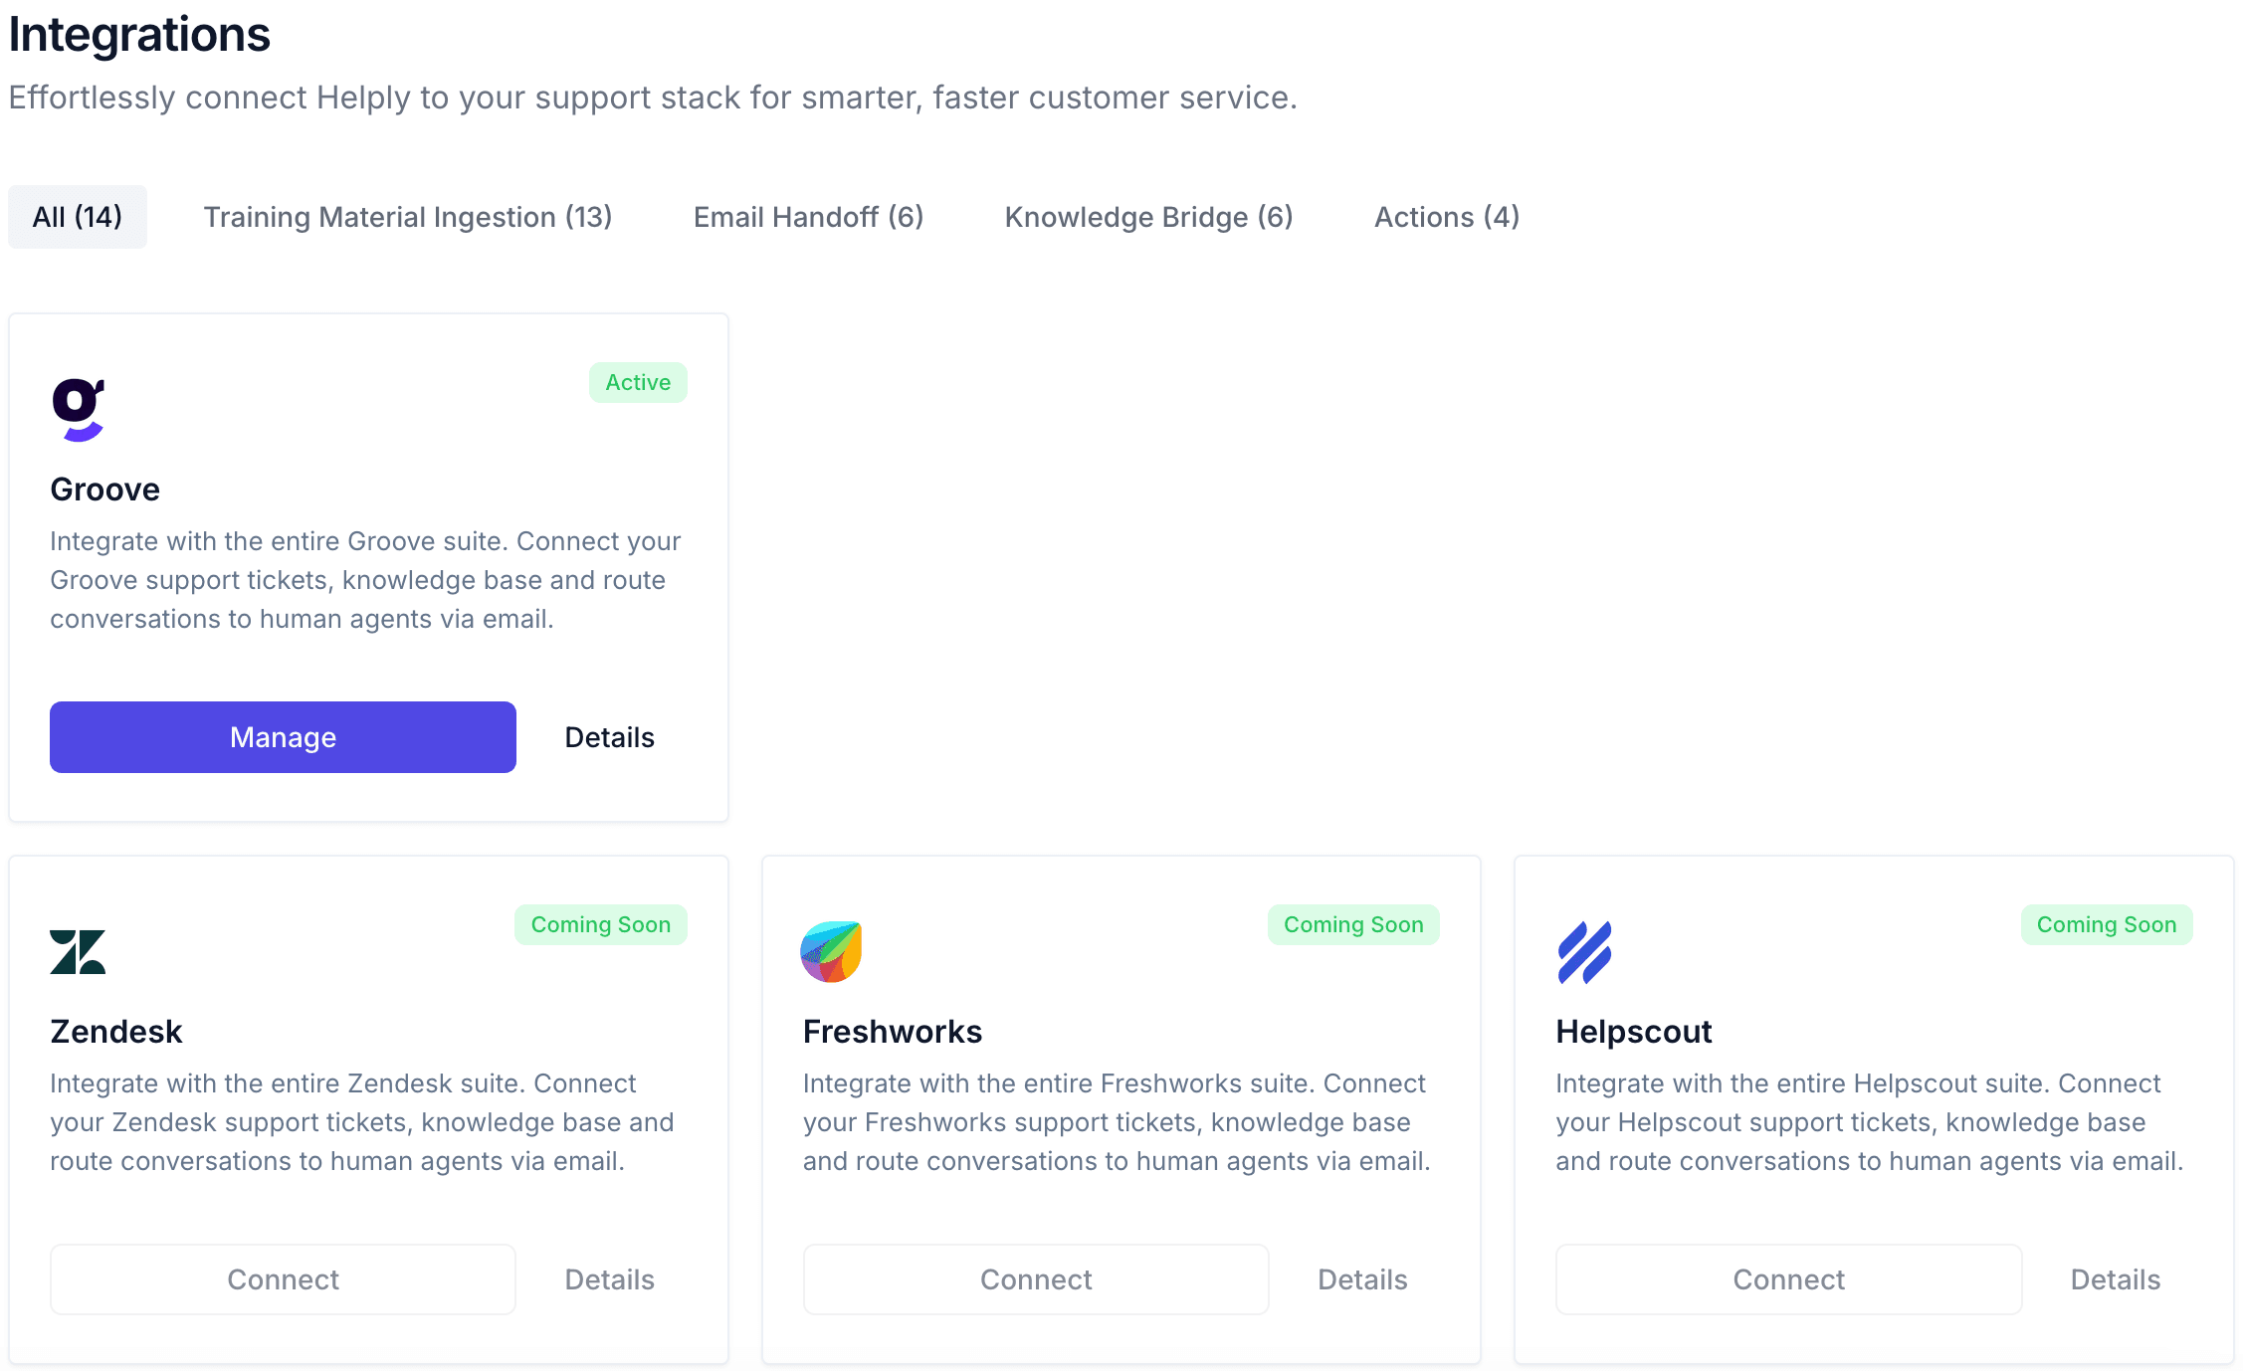This screenshot has width=2243, height=1371.
Task: Select the Freshworks colorful leaf icon
Action: click(831, 952)
